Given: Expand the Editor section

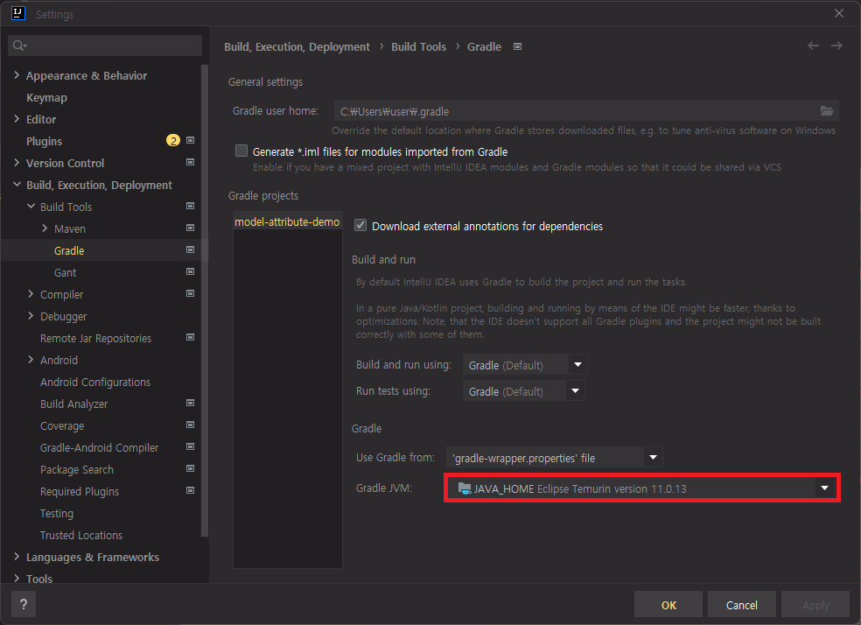Looking at the screenshot, I should pyautogui.click(x=17, y=119).
